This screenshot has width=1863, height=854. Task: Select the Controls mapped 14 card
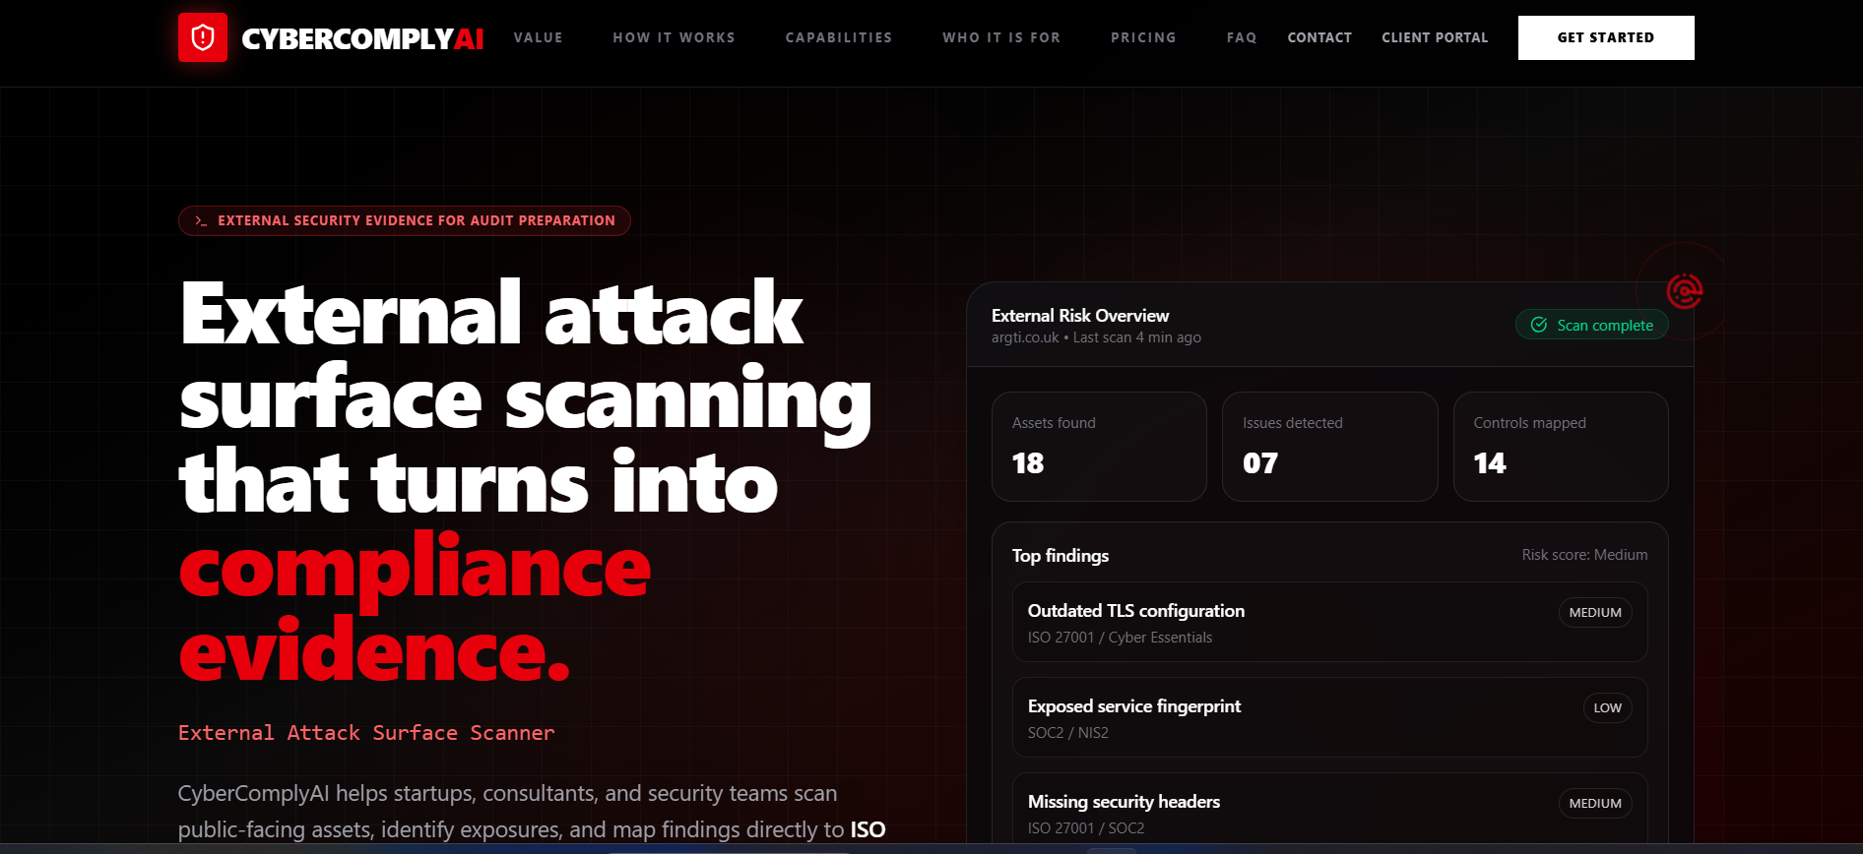pos(1561,447)
